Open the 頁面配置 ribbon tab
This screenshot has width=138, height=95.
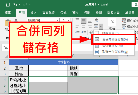48,13
